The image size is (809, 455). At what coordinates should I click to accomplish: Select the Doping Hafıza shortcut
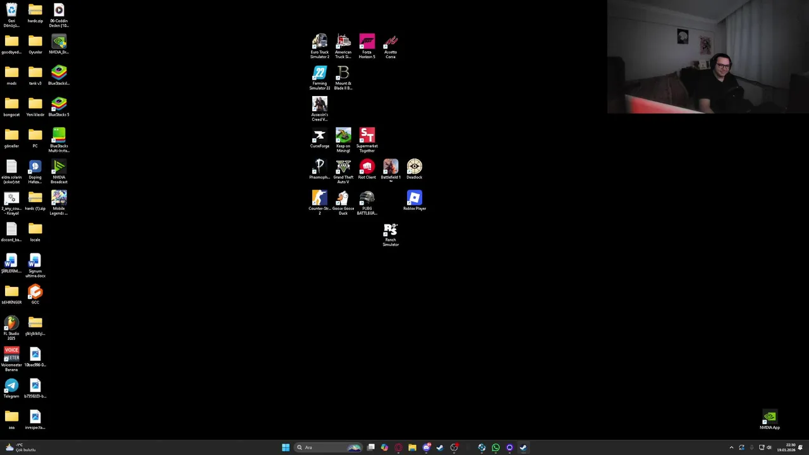click(x=35, y=171)
